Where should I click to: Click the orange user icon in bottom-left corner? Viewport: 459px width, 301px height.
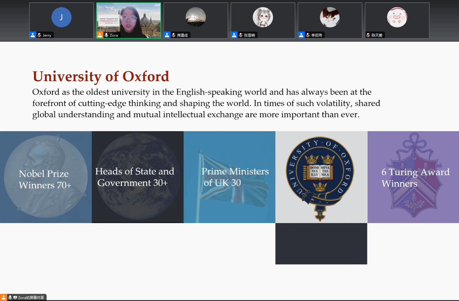point(3,297)
